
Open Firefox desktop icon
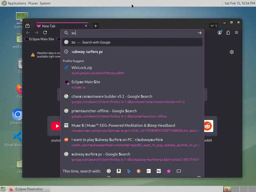tap(19, 91)
